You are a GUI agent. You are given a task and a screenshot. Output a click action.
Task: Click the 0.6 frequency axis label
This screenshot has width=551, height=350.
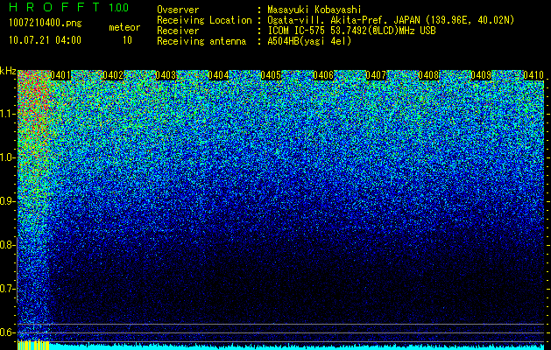coord(6,332)
